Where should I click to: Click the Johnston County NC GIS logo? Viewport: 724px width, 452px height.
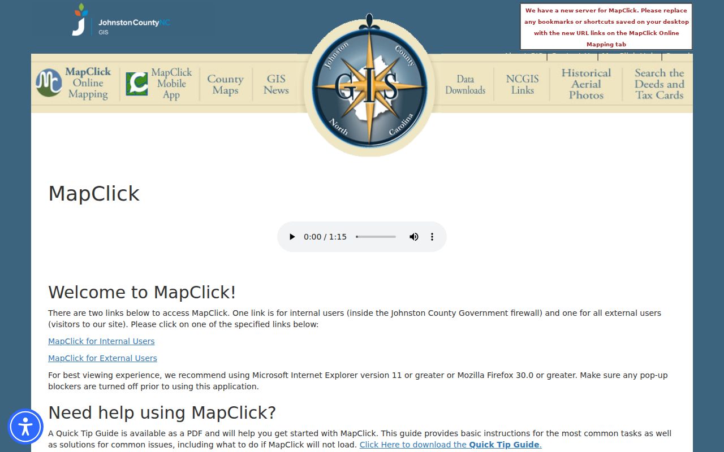tap(121, 20)
